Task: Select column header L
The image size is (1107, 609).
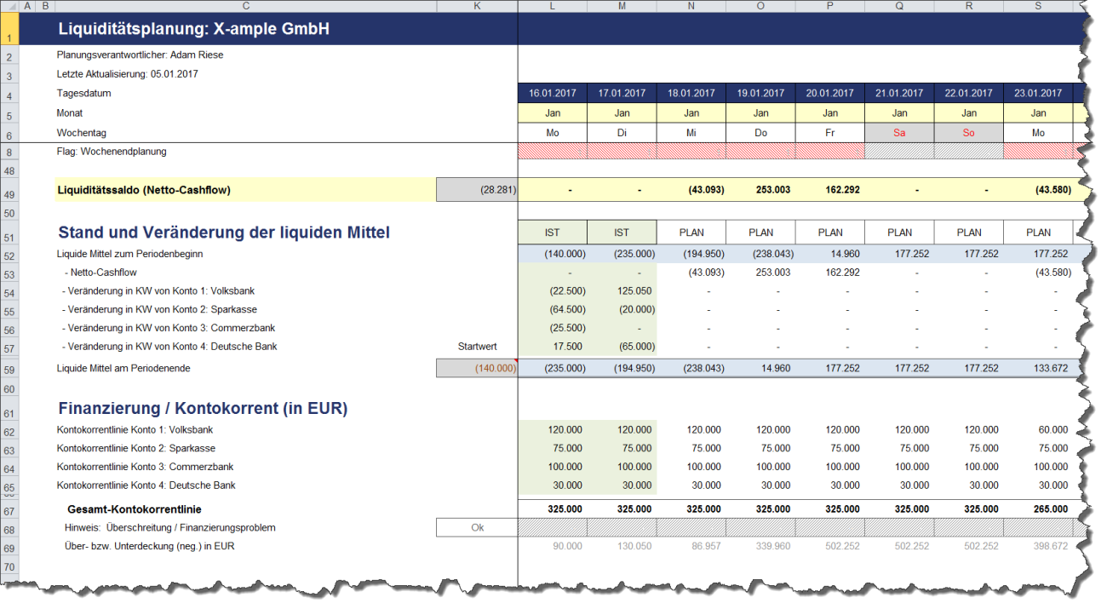Action: (553, 6)
